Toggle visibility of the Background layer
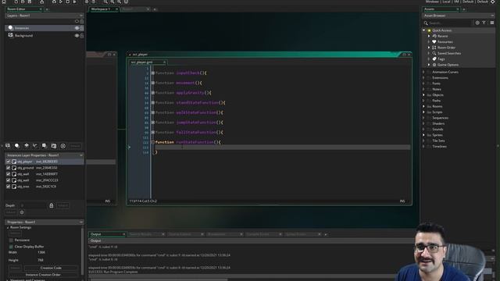This screenshot has width=500, height=281. 77,35
